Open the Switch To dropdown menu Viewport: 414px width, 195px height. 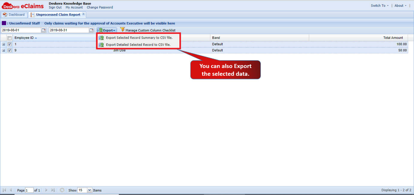point(380,6)
